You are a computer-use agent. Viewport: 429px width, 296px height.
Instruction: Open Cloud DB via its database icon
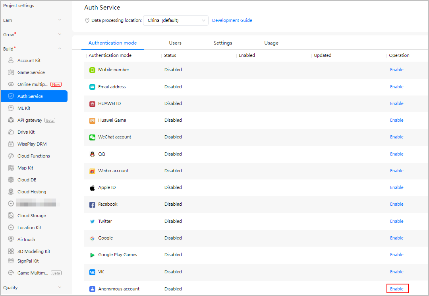11,180
